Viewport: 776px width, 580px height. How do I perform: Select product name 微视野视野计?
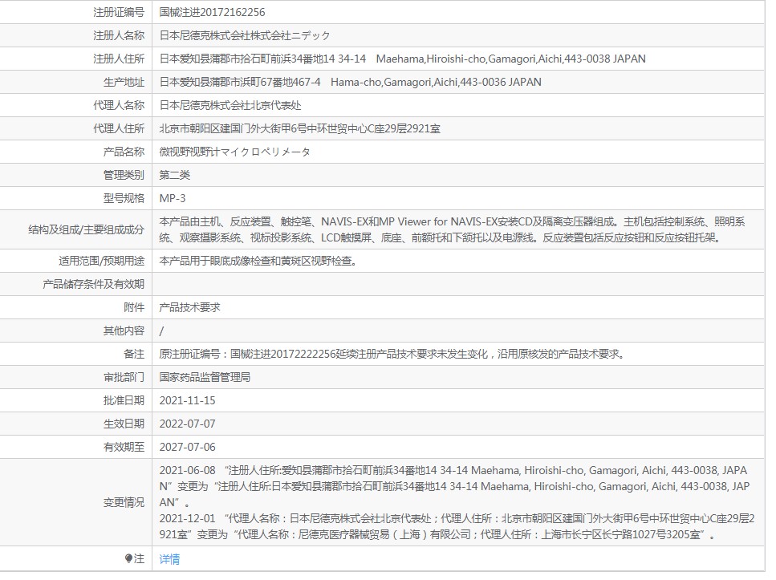coord(234,152)
